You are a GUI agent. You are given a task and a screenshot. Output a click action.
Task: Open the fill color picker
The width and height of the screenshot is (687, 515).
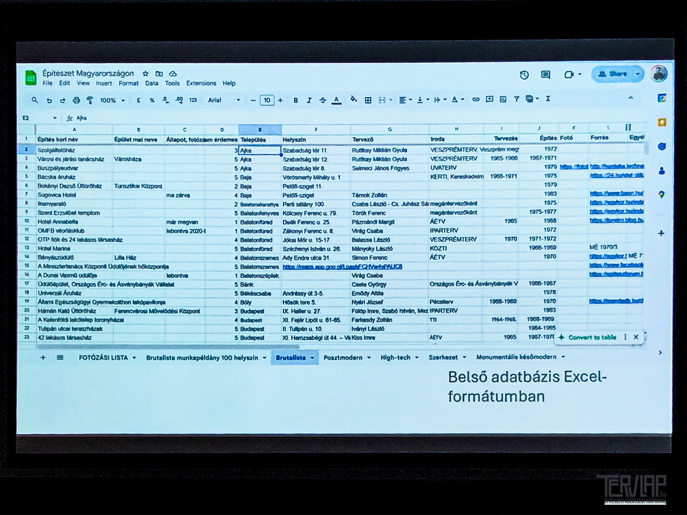pyautogui.click(x=353, y=100)
